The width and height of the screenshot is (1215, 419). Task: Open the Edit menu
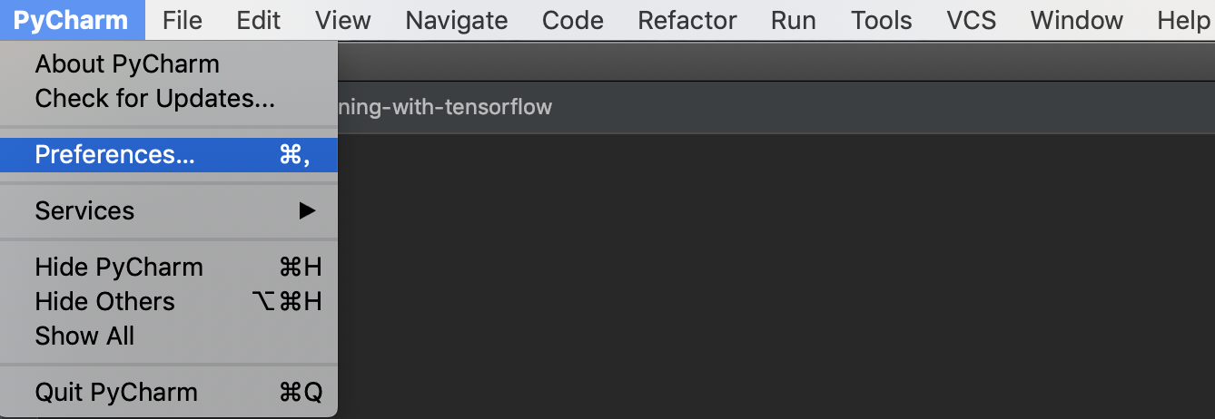259,20
